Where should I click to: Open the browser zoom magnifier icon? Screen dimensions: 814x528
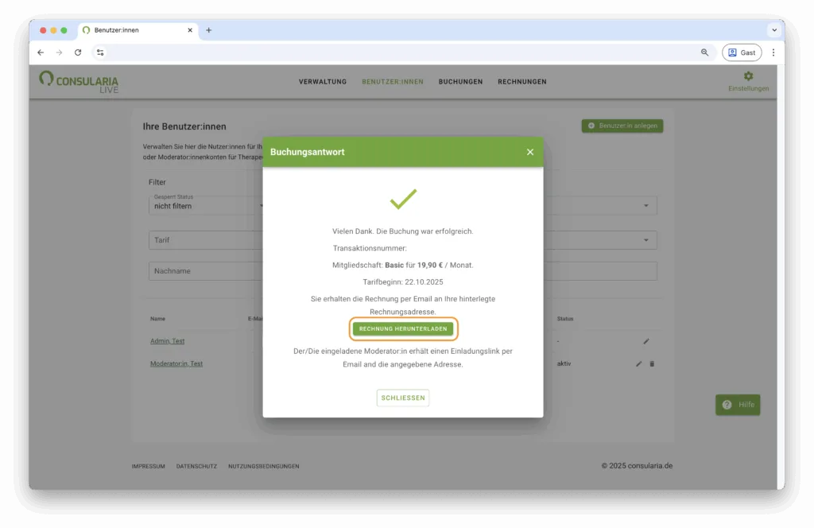click(704, 52)
